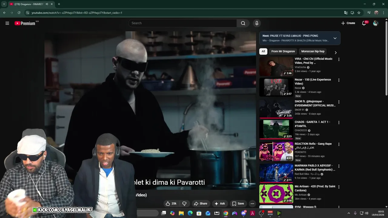Dislike the video with thumbs down
Image resolution: width=388 pixels, height=218 pixels.
coord(184,203)
